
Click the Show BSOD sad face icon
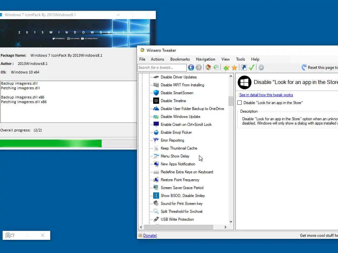point(156,196)
